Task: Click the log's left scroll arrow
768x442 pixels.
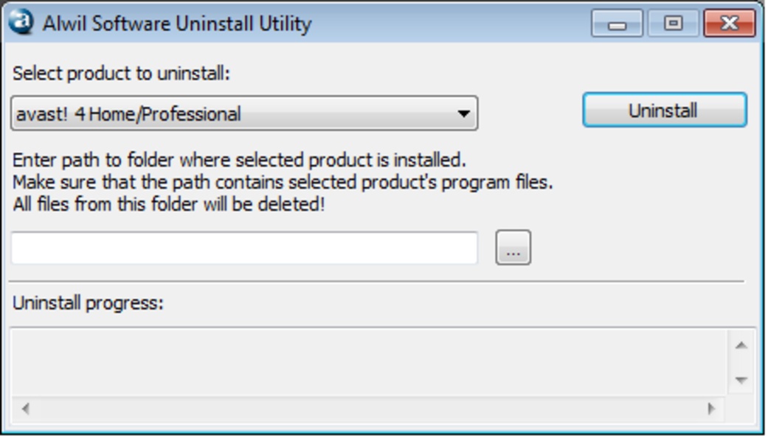Action: [26, 408]
